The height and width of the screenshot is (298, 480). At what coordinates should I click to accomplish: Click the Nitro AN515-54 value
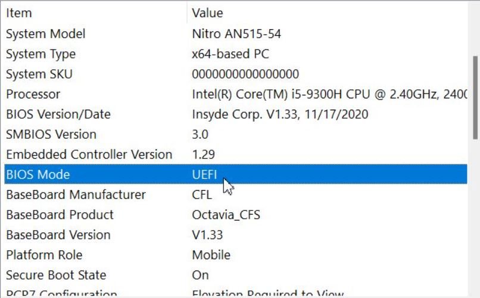pyautogui.click(x=236, y=34)
